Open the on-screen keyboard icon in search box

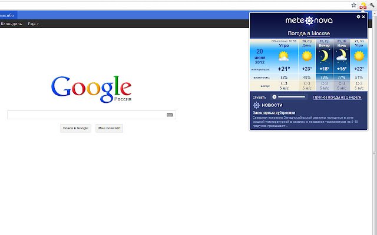pos(170,115)
